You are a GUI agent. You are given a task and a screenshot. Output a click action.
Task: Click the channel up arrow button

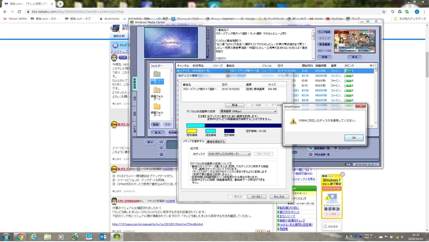161,142
